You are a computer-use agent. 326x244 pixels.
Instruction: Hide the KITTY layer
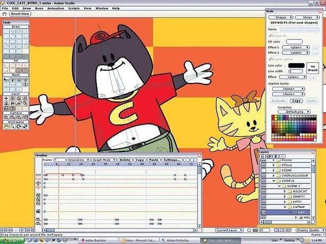click(x=264, y=201)
